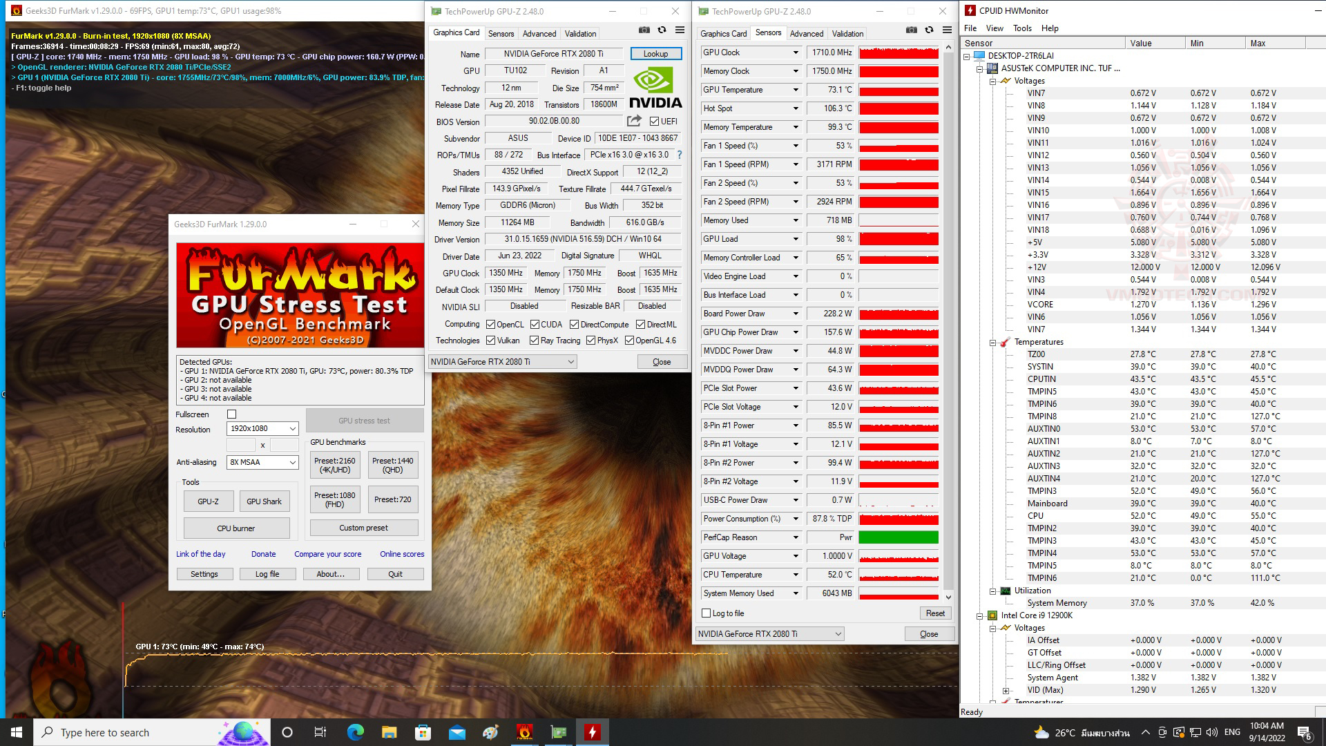This screenshot has width=1326, height=746.
Task: Toggle the Log to file checkbox
Action: click(x=706, y=613)
